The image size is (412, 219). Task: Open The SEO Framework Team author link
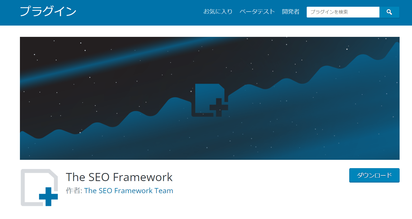pyautogui.click(x=128, y=191)
